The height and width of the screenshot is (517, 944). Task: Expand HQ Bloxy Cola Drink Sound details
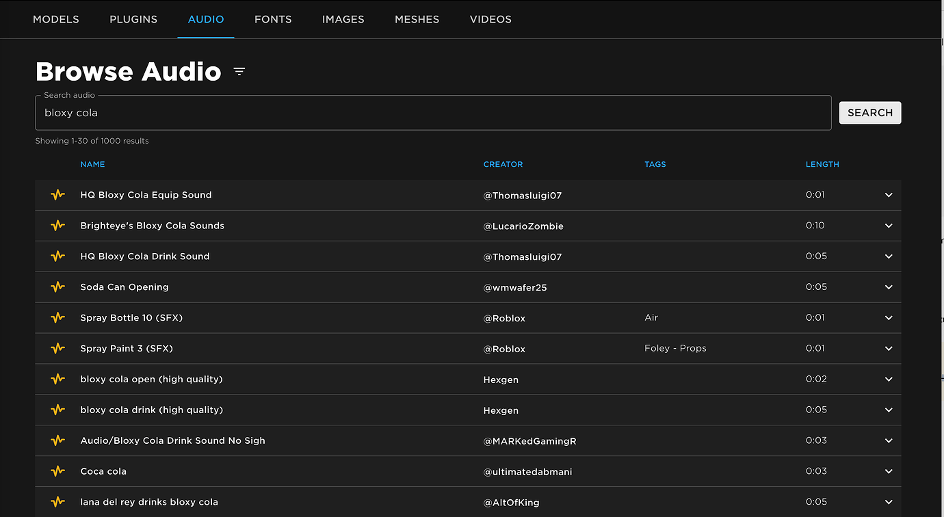(889, 256)
